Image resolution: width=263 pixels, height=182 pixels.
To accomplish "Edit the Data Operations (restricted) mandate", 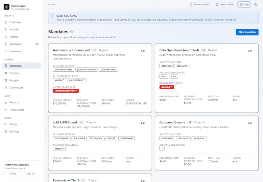I will point(250,51).
